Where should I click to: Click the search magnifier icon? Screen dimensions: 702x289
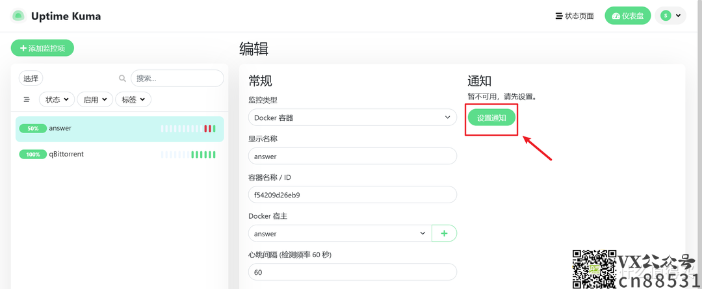click(122, 79)
